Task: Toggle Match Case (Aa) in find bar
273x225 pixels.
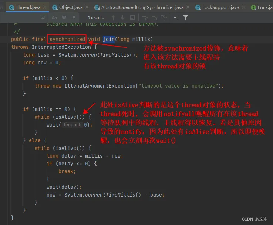Action: click(x=54, y=18)
